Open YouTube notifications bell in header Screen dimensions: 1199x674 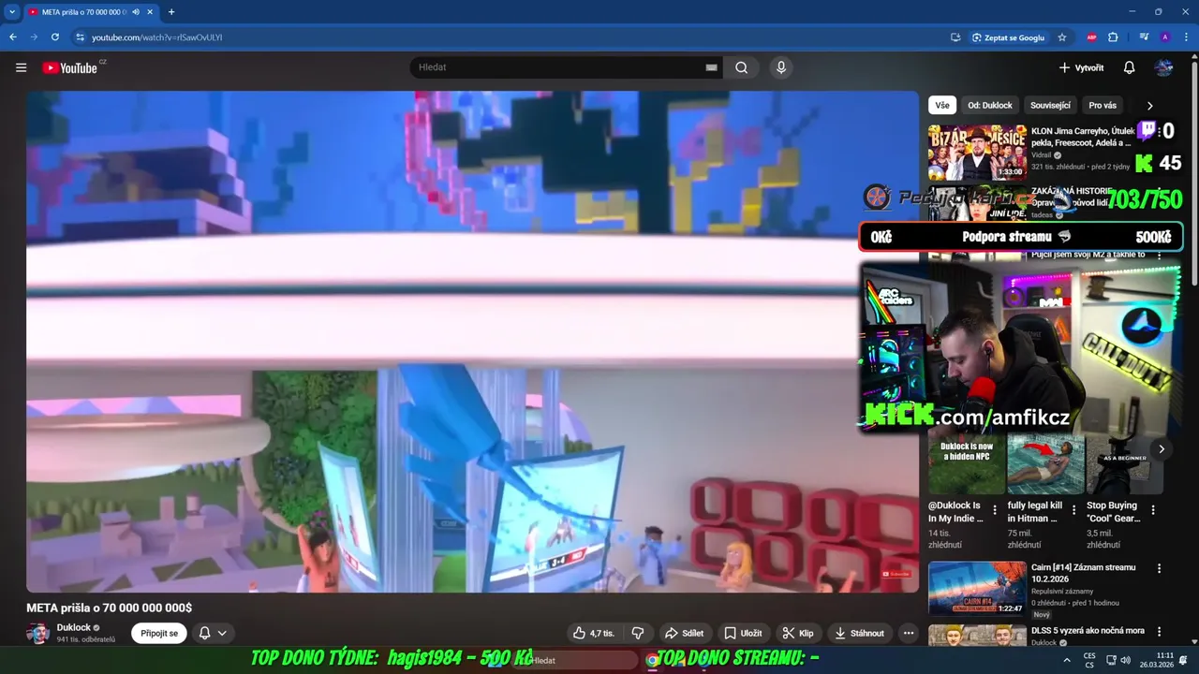coord(1129,67)
